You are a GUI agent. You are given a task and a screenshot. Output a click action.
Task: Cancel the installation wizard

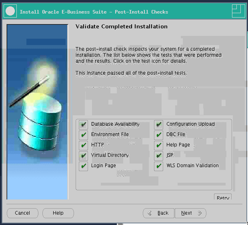[22, 213]
